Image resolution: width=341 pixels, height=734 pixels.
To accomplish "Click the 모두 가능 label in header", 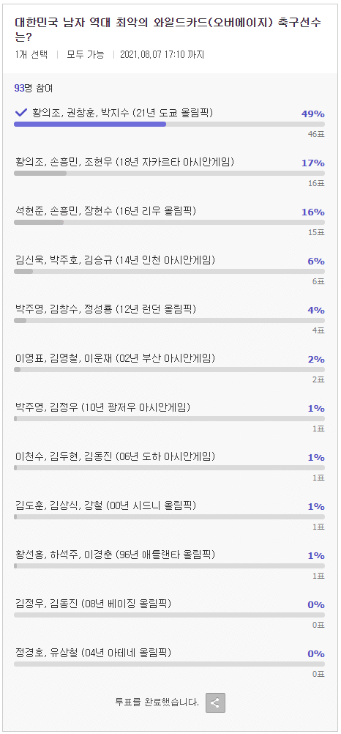I will (x=86, y=54).
